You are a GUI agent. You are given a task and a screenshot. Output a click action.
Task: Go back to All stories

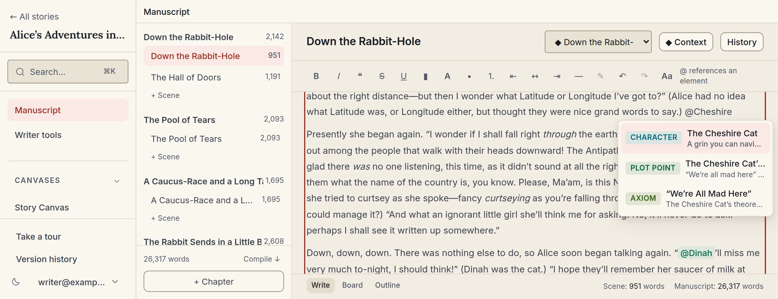pyautogui.click(x=34, y=17)
